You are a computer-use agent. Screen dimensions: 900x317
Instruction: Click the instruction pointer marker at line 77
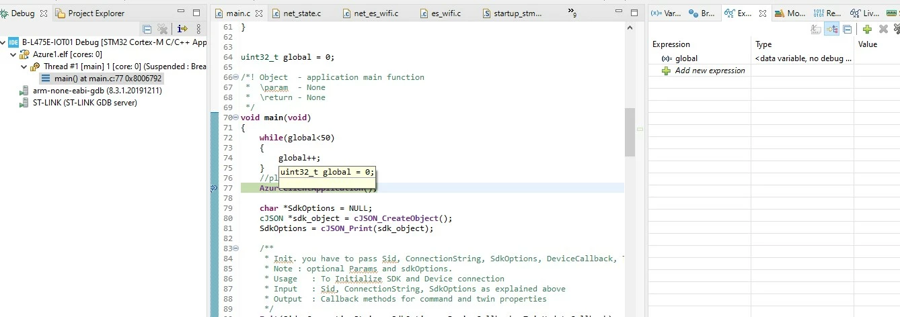click(215, 189)
